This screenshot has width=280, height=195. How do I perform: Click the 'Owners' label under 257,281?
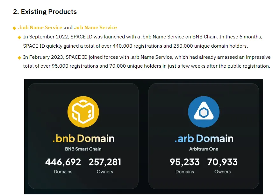[105, 172]
